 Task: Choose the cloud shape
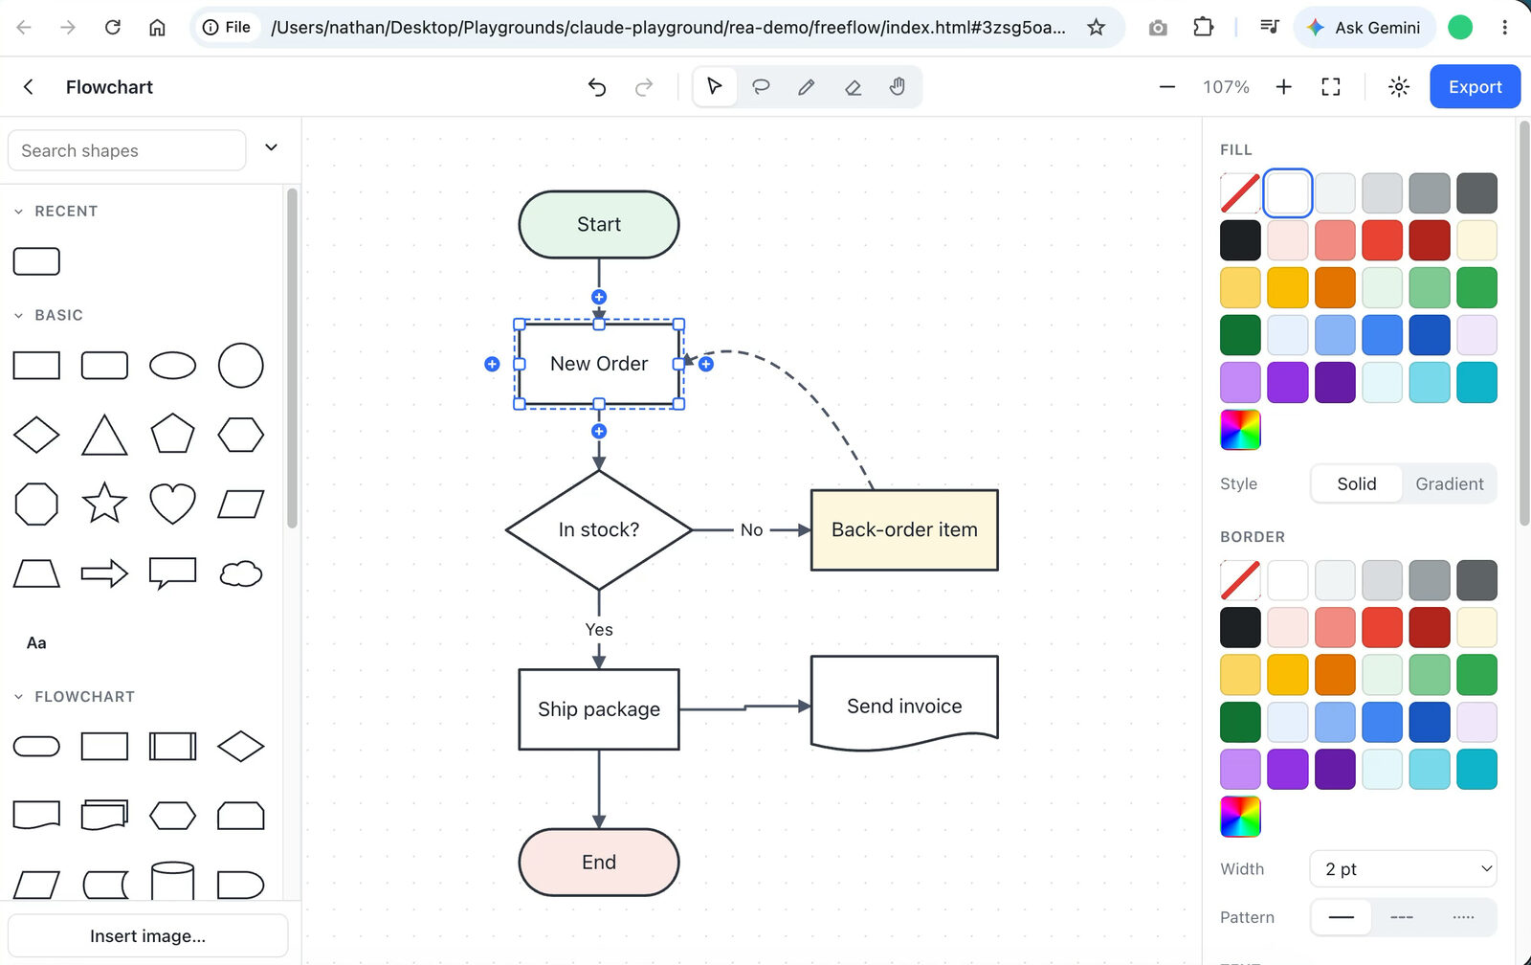point(241,573)
